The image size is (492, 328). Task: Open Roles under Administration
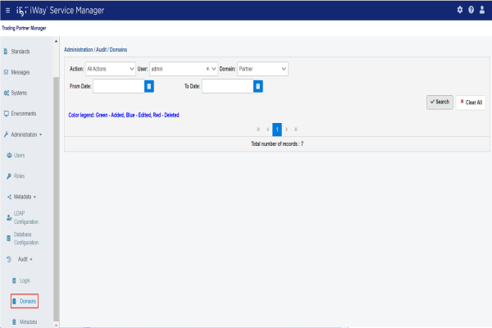[19, 176]
